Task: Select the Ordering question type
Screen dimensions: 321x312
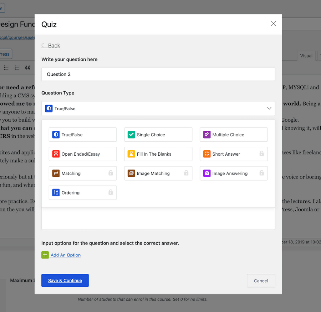Action: point(82,192)
